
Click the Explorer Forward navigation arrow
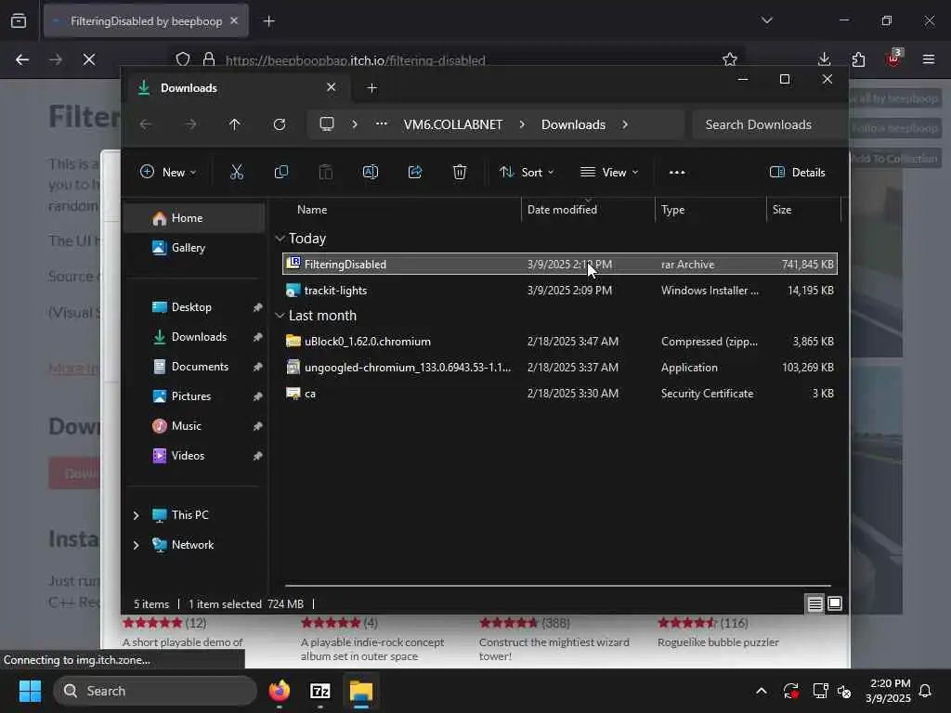coord(190,124)
